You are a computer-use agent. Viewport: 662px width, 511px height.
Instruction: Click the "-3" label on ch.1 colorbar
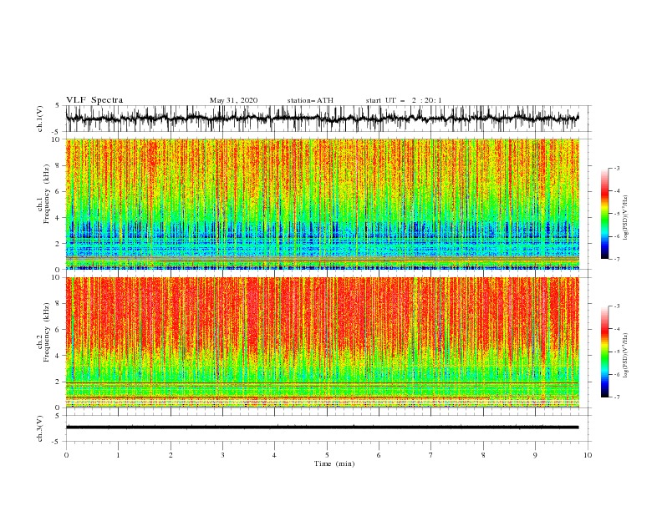(x=616, y=168)
